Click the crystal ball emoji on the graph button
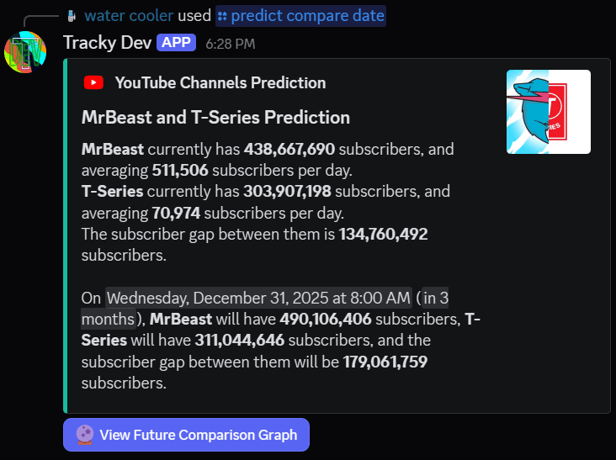The width and height of the screenshot is (616, 460). click(85, 435)
